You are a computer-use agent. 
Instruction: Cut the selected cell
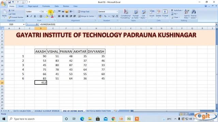[x=11, y=11]
